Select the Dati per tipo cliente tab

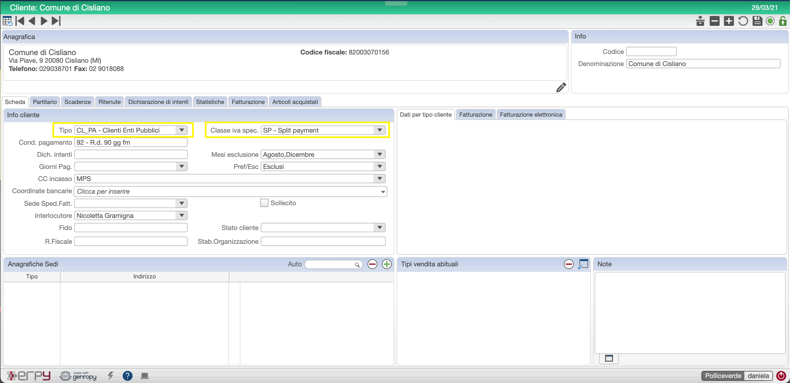[x=426, y=115]
